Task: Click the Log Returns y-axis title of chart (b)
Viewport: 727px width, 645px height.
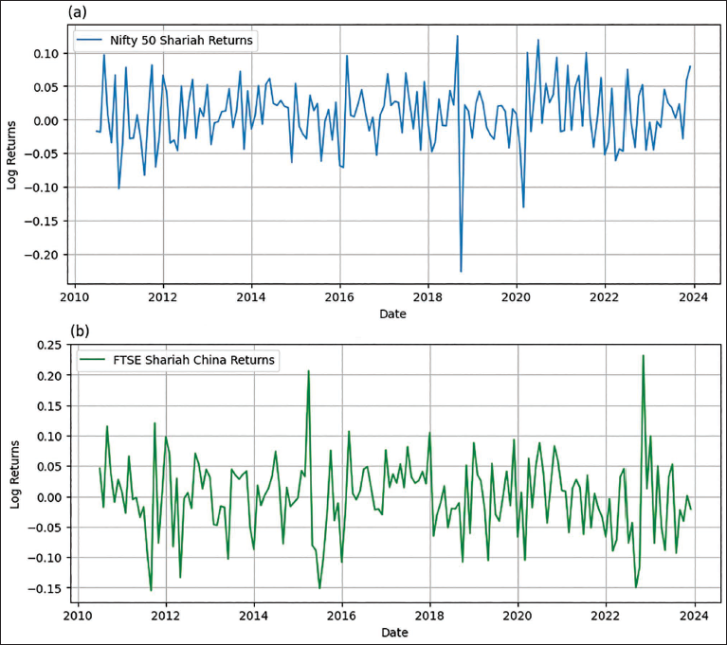Action: pyautogui.click(x=14, y=475)
